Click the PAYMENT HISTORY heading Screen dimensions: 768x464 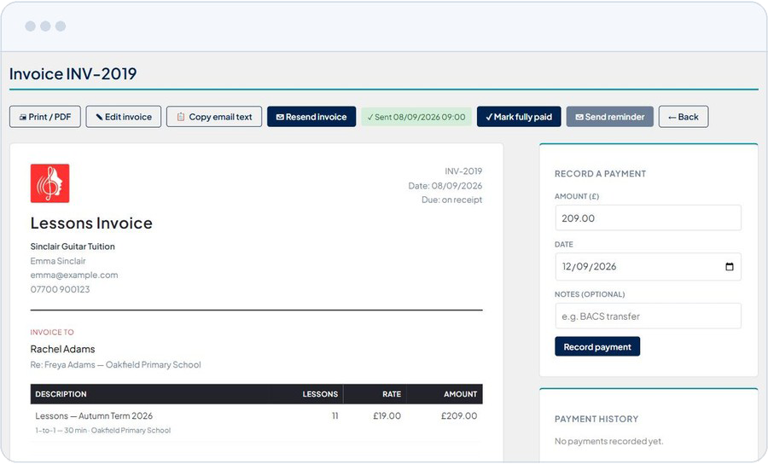pyautogui.click(x=596, y=419)
